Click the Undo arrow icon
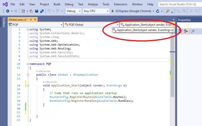The height and width of the screenshot is (126, 202). 49,11
